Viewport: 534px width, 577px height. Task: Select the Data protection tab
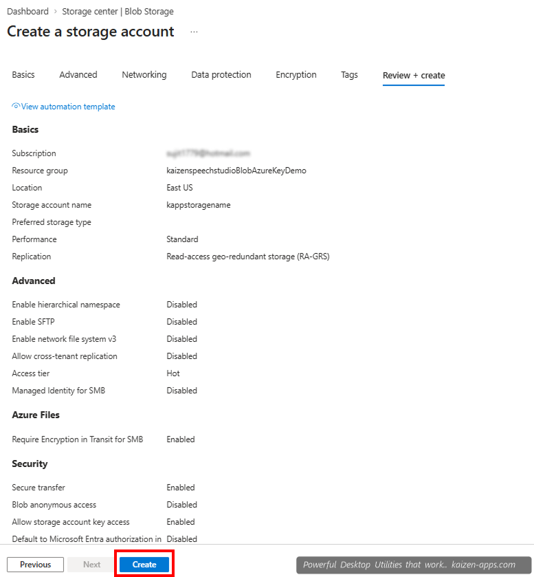pyautogui.click(x=221, y=74)
